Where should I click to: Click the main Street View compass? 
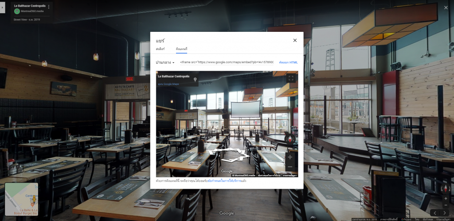[445, 189]
